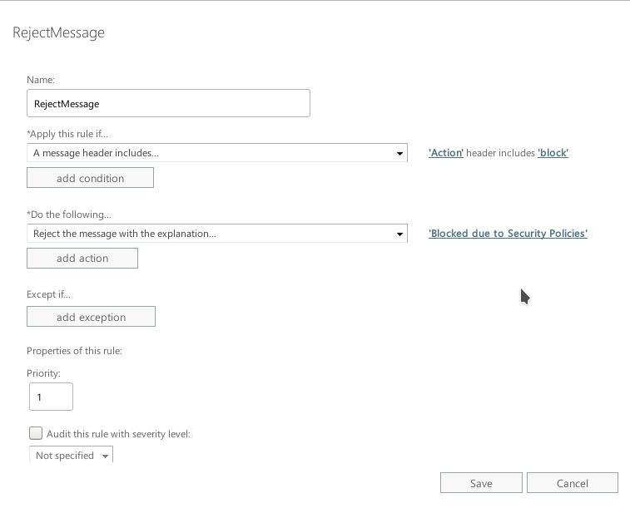Click the 'RejectMessage' page heading
The width and height of the screenshot is (630, 508).
point(58,33)
